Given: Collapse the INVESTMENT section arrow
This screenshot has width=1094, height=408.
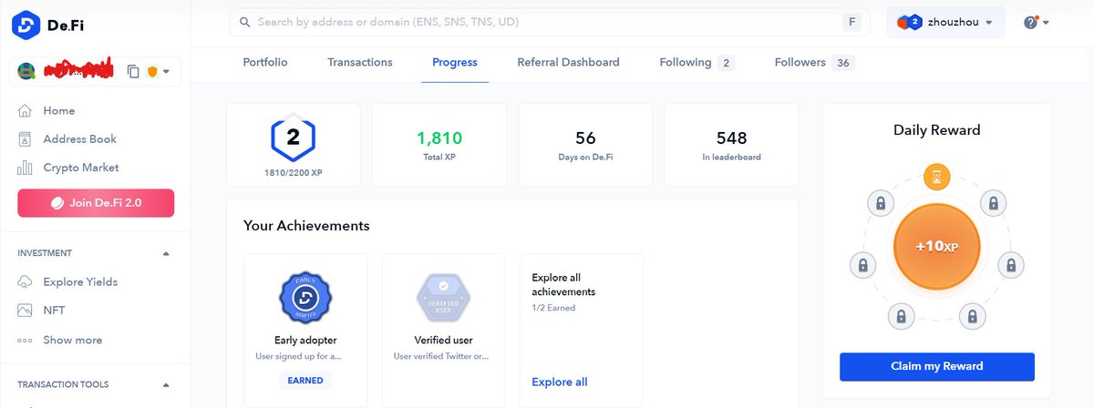Looking at the screenshot, I should 166,253.
